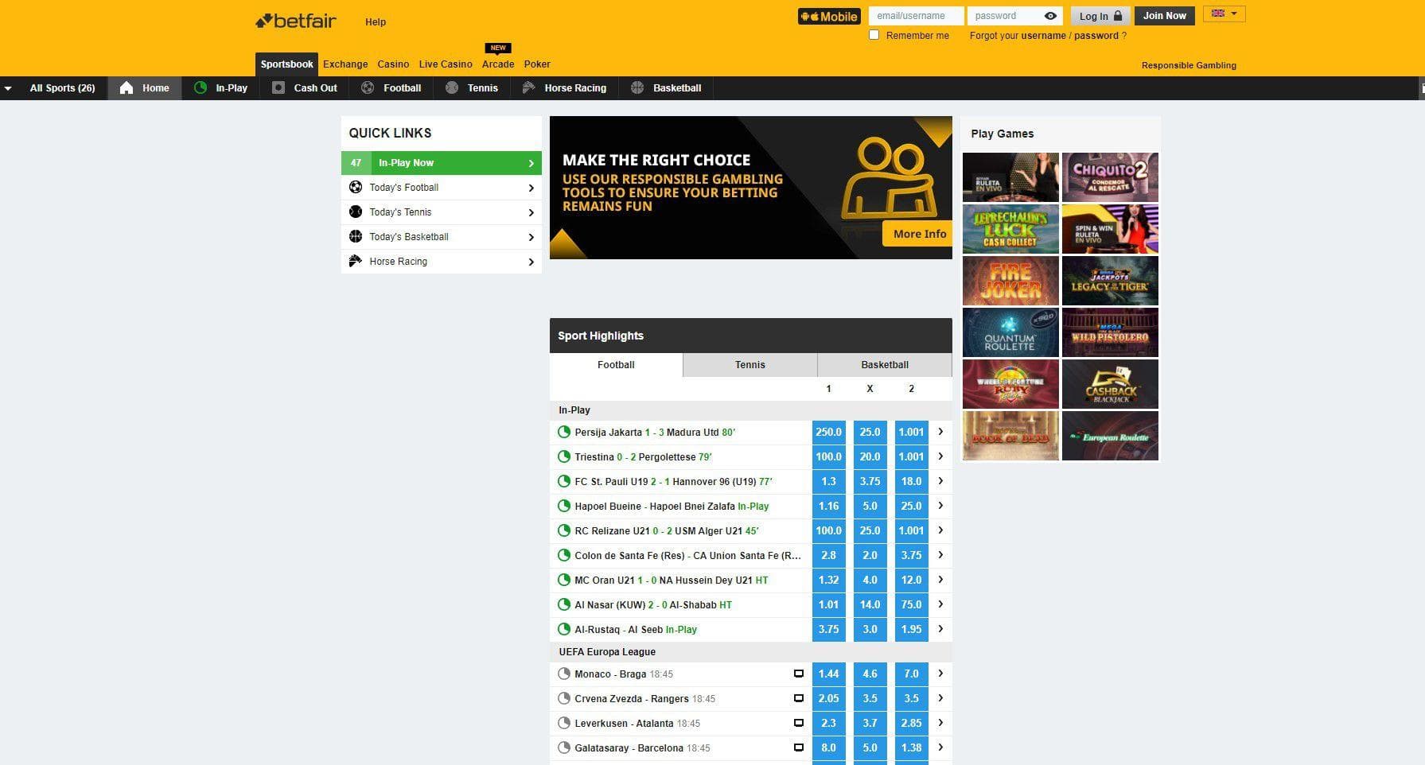Screen dimensions: 1425x765
Task: Focus the email/username input field
Action: pos(915,16)
